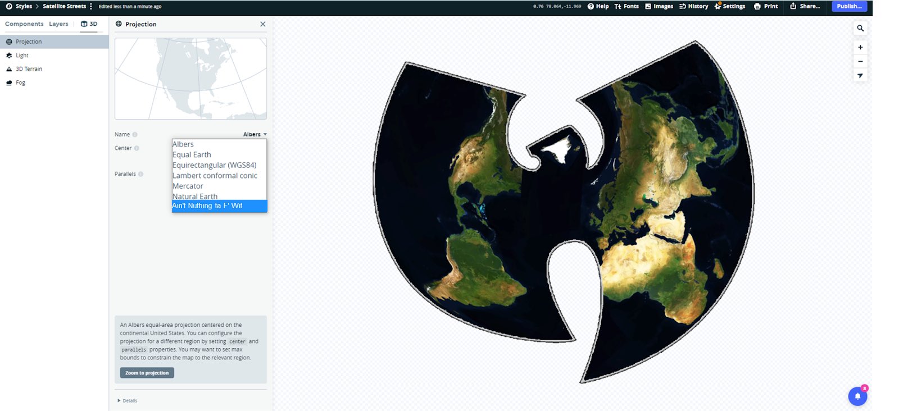Zoom in the map with plus button
899x411 pixels.
click(x=860, y=47)
